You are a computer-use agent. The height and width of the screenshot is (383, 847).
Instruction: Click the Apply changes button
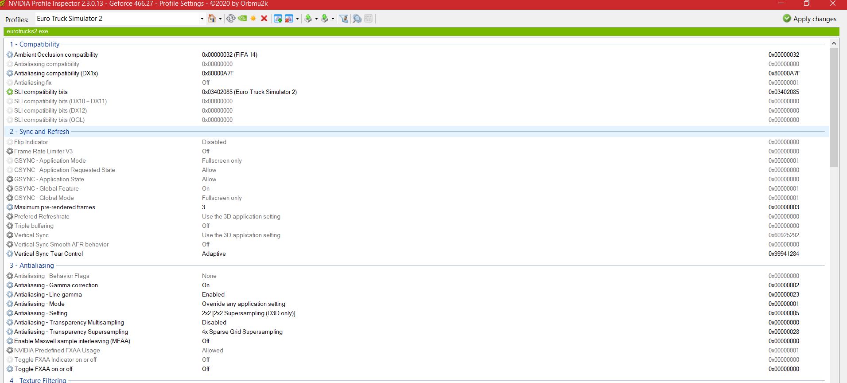[x=809, y=19]
